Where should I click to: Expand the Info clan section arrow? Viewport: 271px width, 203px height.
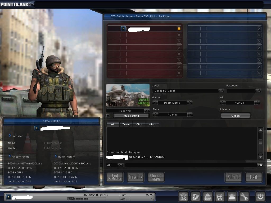tap(10, 136)
